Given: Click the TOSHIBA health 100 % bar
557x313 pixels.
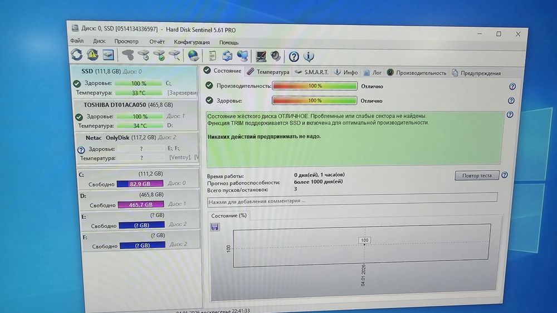Looking at the screenshot, I should 140,117.
